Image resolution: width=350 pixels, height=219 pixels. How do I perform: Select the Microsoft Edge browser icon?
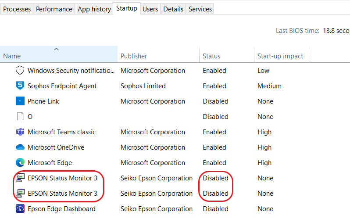tap(20, 163)
